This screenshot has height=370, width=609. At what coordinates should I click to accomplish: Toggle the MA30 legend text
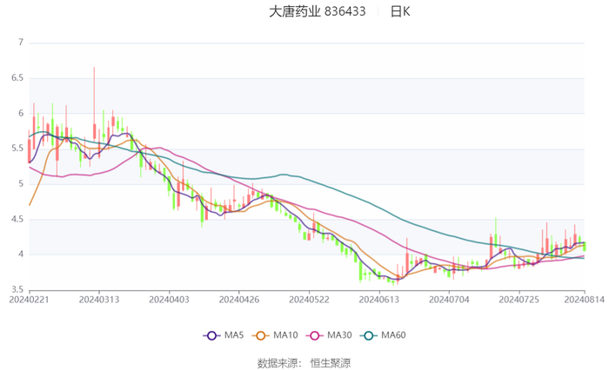tap(338, 335)
